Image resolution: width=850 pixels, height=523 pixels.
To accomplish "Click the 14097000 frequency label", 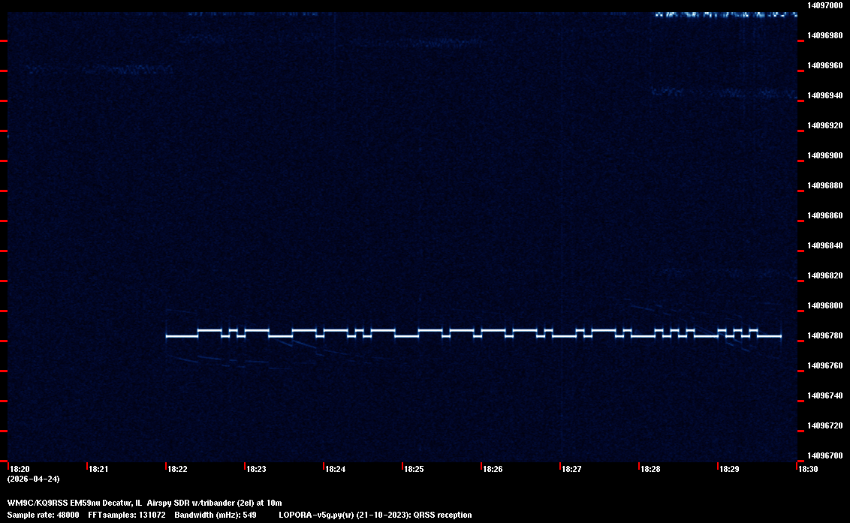I will click(824, 5).
